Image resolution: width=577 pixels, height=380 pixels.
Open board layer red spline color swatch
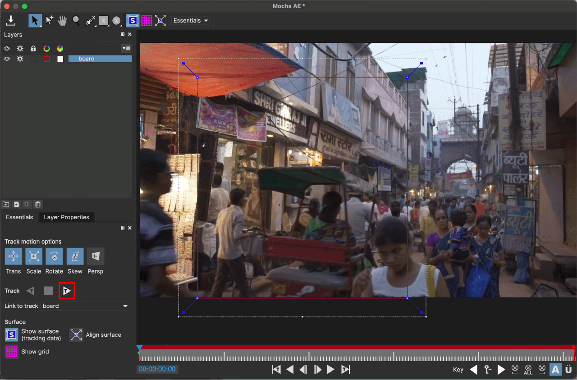(x=46, y=59)
